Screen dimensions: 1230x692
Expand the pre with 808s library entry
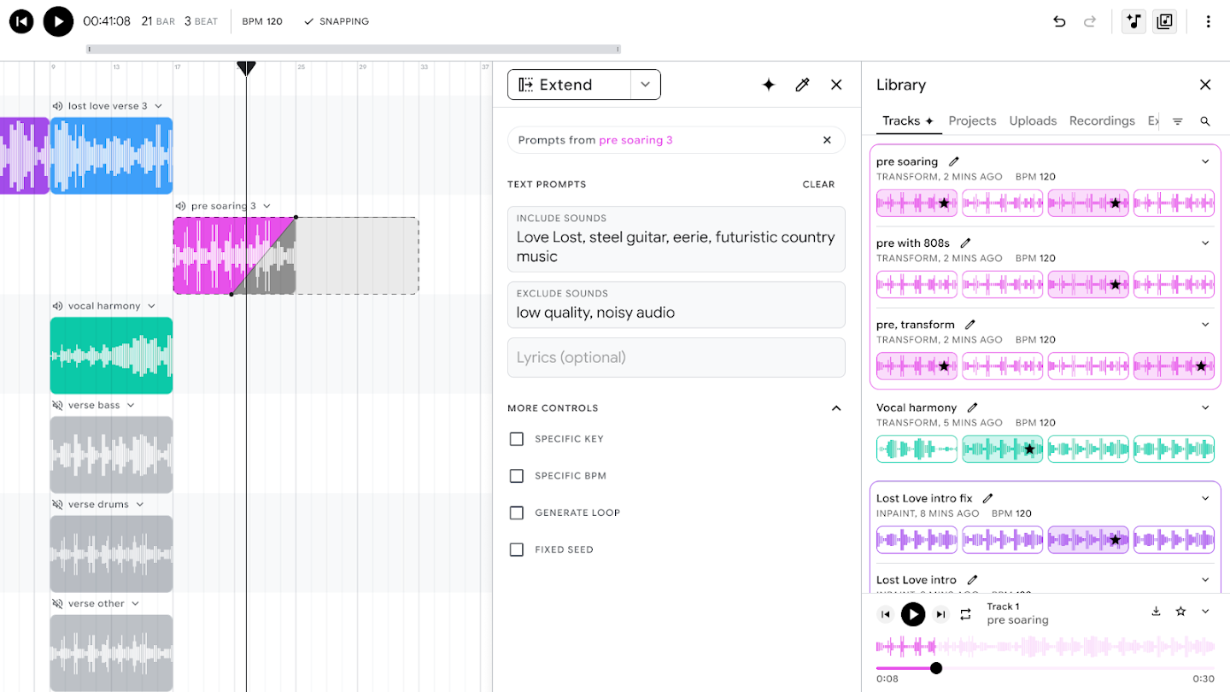point(1205,243)
